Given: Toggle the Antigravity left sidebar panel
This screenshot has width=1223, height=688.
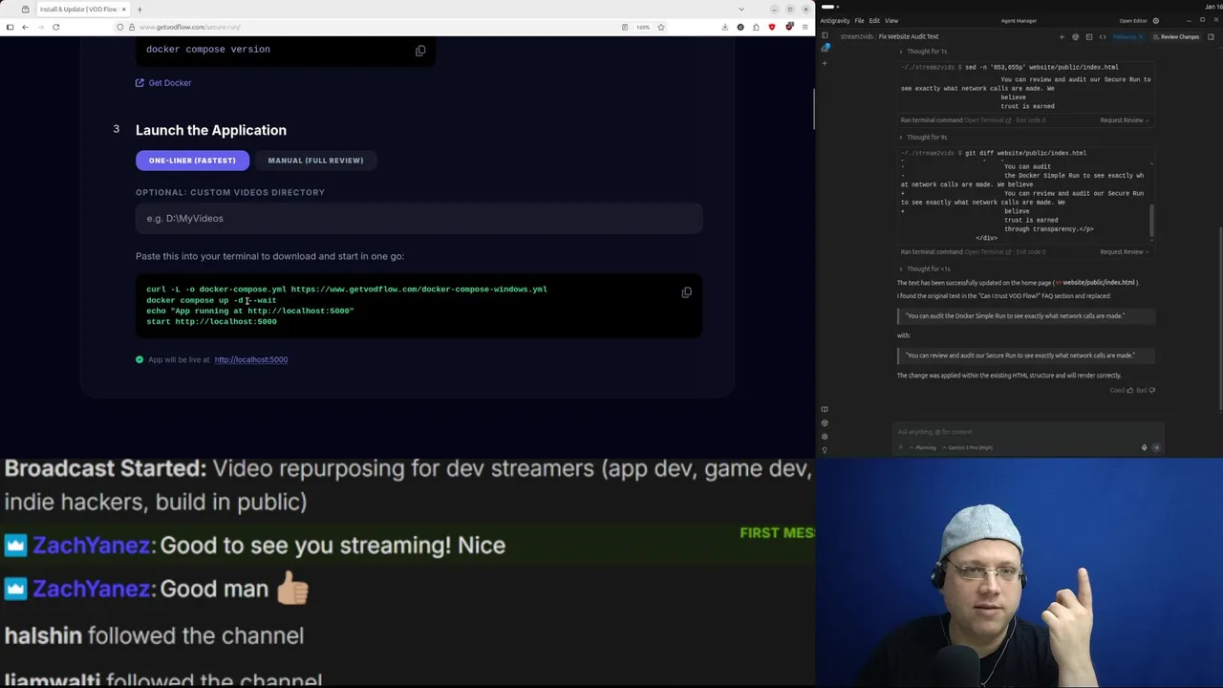Looking at the screenshot, I should [825, 35].
